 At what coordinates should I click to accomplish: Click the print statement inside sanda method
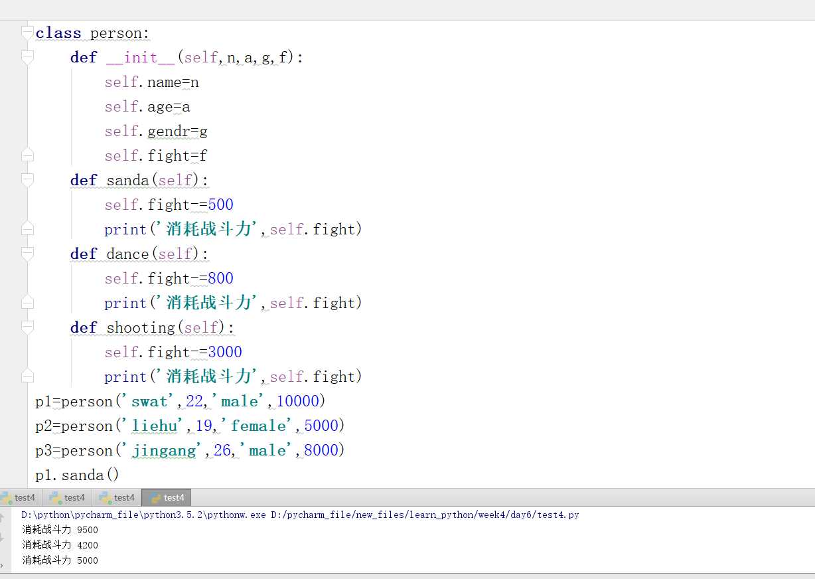234,230
